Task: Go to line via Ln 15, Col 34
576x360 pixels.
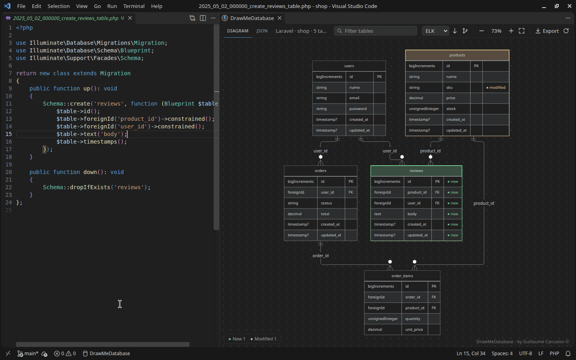Action: pos(471,354)
